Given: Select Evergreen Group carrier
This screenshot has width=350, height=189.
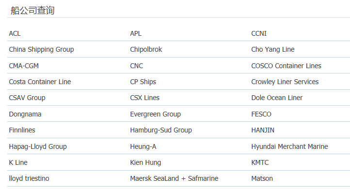Looking at the screenshot, I should click(155, 115).
